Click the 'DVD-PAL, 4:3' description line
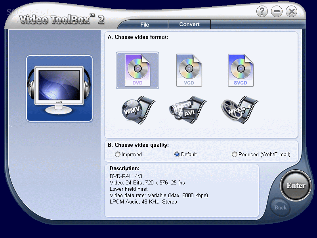Screen dimensions: 317x238 (x=126, y=176)
